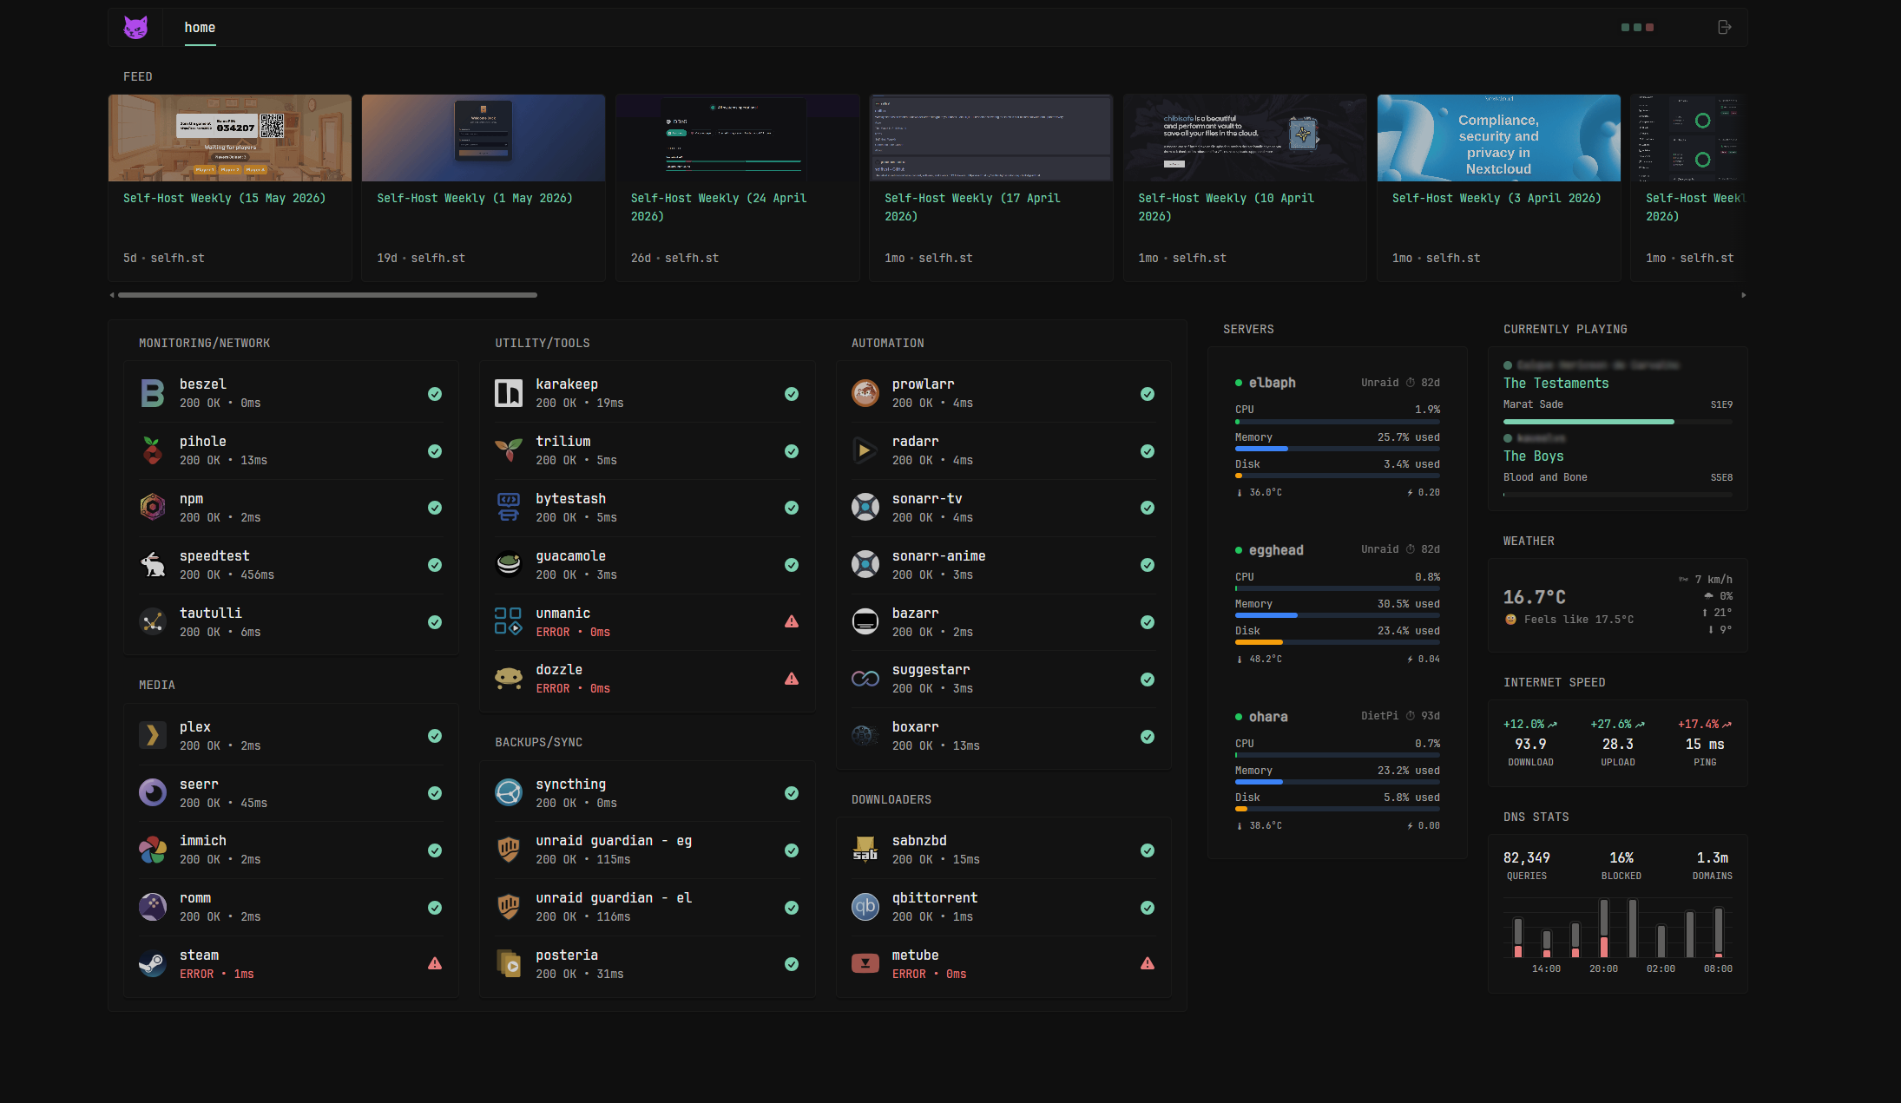Click the purple cat logo icon
This screenshot has width=1901, height=1103.
[135, 28]
